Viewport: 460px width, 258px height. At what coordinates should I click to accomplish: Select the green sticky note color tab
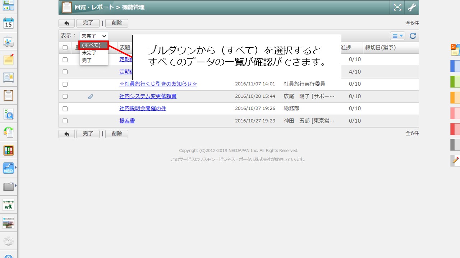(x=455, y=81)
